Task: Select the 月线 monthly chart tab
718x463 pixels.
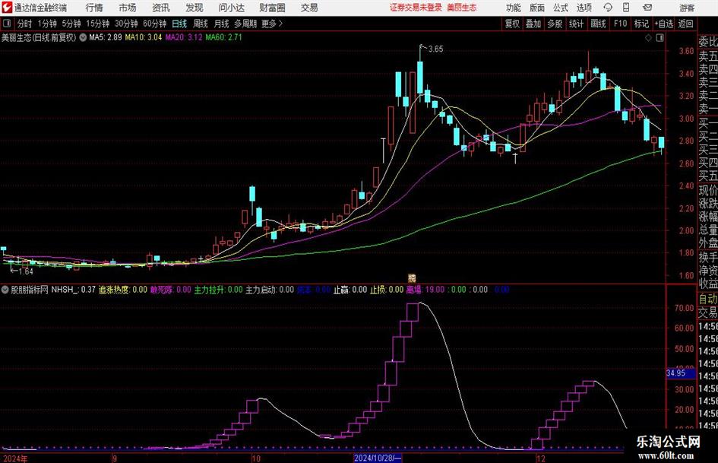Action: (x=222, y=24)
